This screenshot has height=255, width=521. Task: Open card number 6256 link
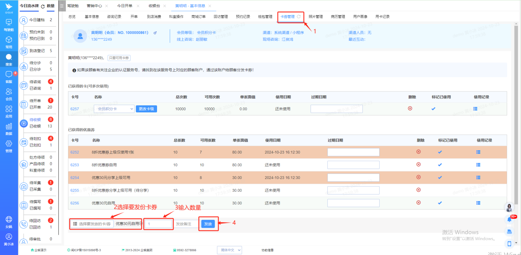point(75,203)
